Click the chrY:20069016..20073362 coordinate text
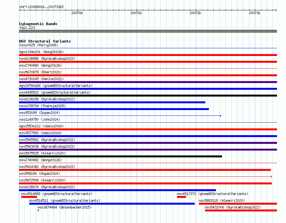Image resolution: width=286 pixels, height=223 pixels. pyautogui.click(x=41, y=7)
